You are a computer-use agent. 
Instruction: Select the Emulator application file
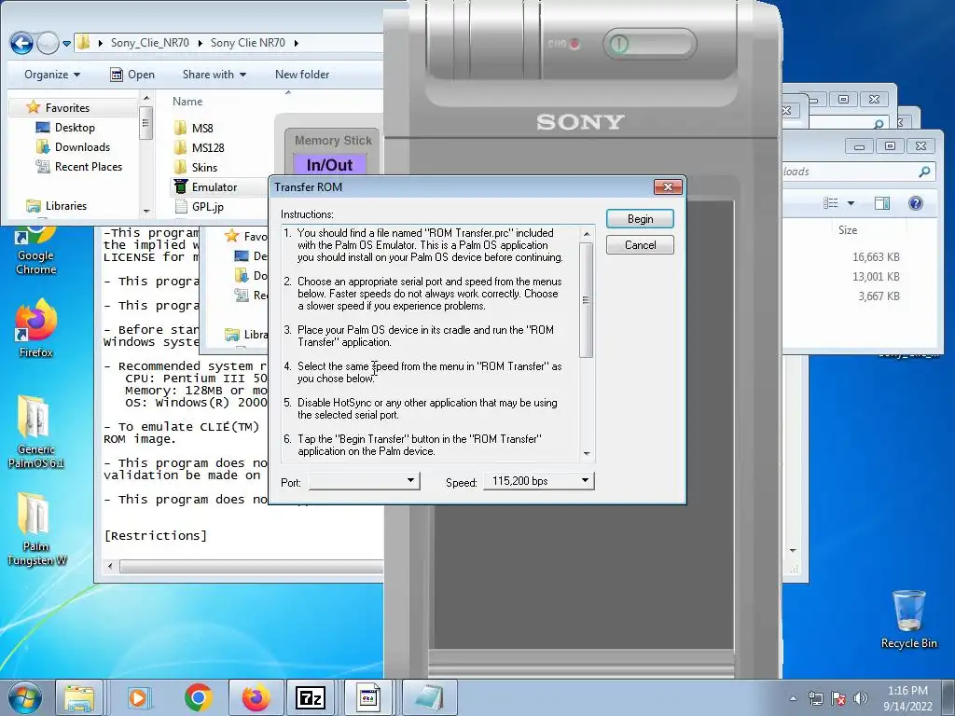(214, 186)
